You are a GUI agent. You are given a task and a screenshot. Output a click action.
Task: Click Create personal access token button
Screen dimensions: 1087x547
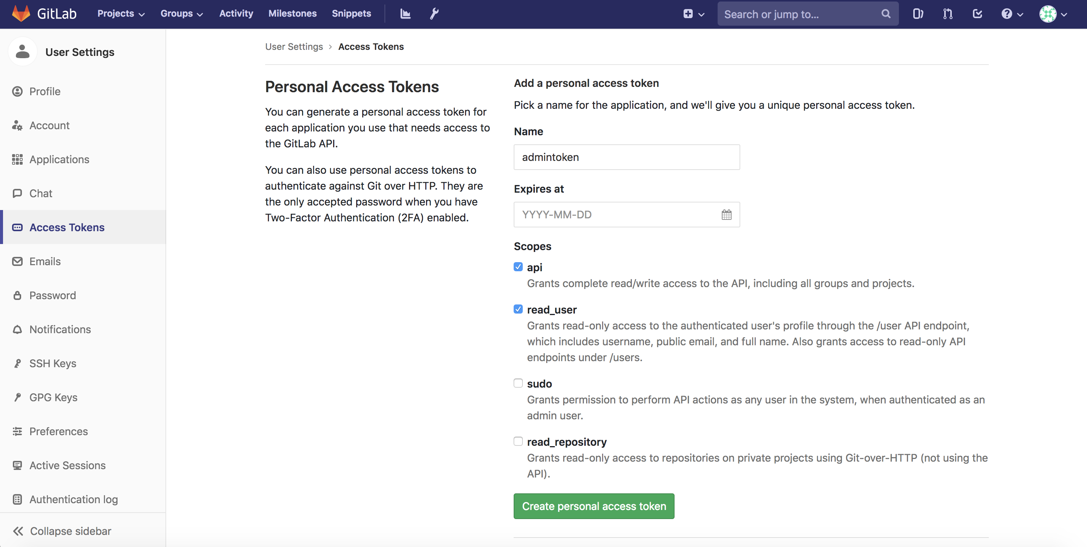click(x=594, y=506)
